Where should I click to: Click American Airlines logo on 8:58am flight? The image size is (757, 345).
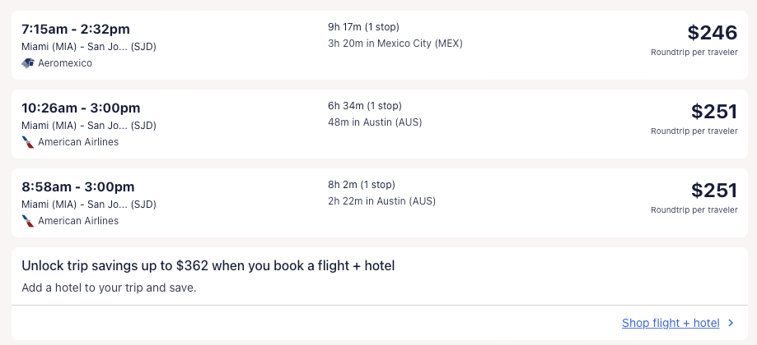pyautogui.click(x=28, y=221)
